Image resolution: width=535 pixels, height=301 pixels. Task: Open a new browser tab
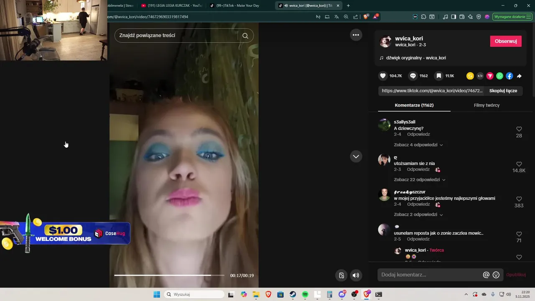point(348,5)
